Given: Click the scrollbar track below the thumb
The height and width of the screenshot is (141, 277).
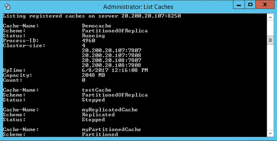Looking at the screenshot, I should (270, 87).
